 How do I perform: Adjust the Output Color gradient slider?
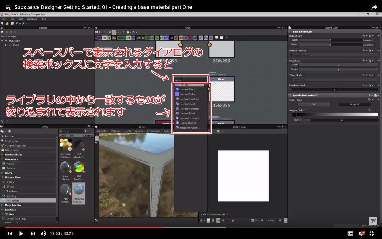click(x=337, y=114)
